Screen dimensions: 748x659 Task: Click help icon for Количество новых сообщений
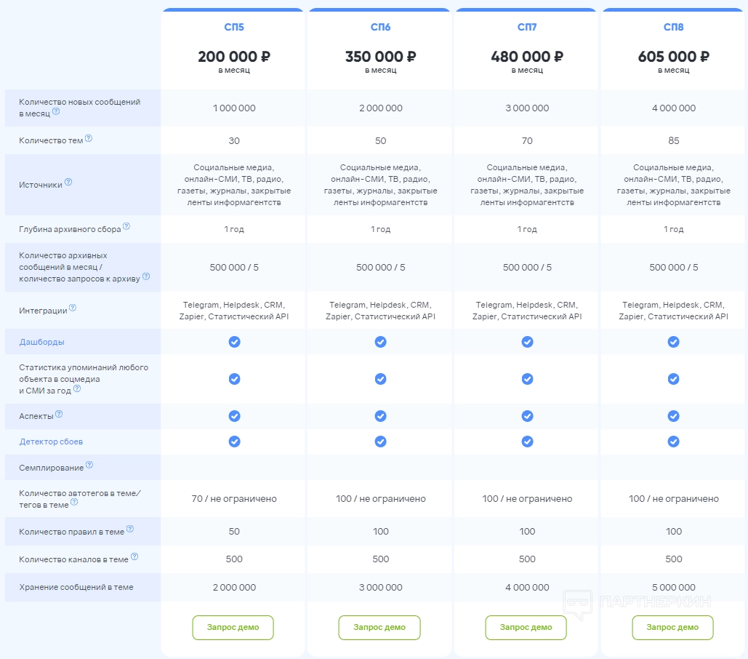[56, 111]
